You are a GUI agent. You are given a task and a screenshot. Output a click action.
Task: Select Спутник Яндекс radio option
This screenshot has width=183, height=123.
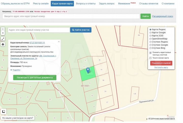click(x=150, y=42)
